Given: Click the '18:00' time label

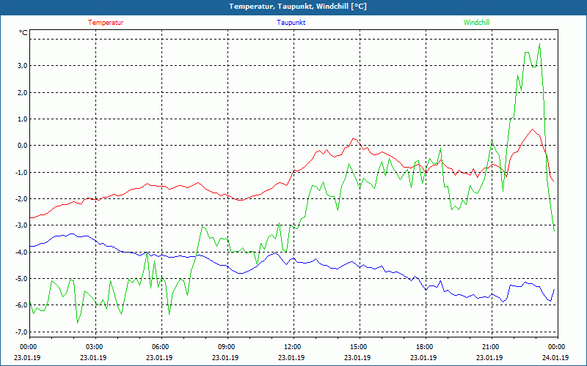Looking at the screenshot, I should 423,347.
